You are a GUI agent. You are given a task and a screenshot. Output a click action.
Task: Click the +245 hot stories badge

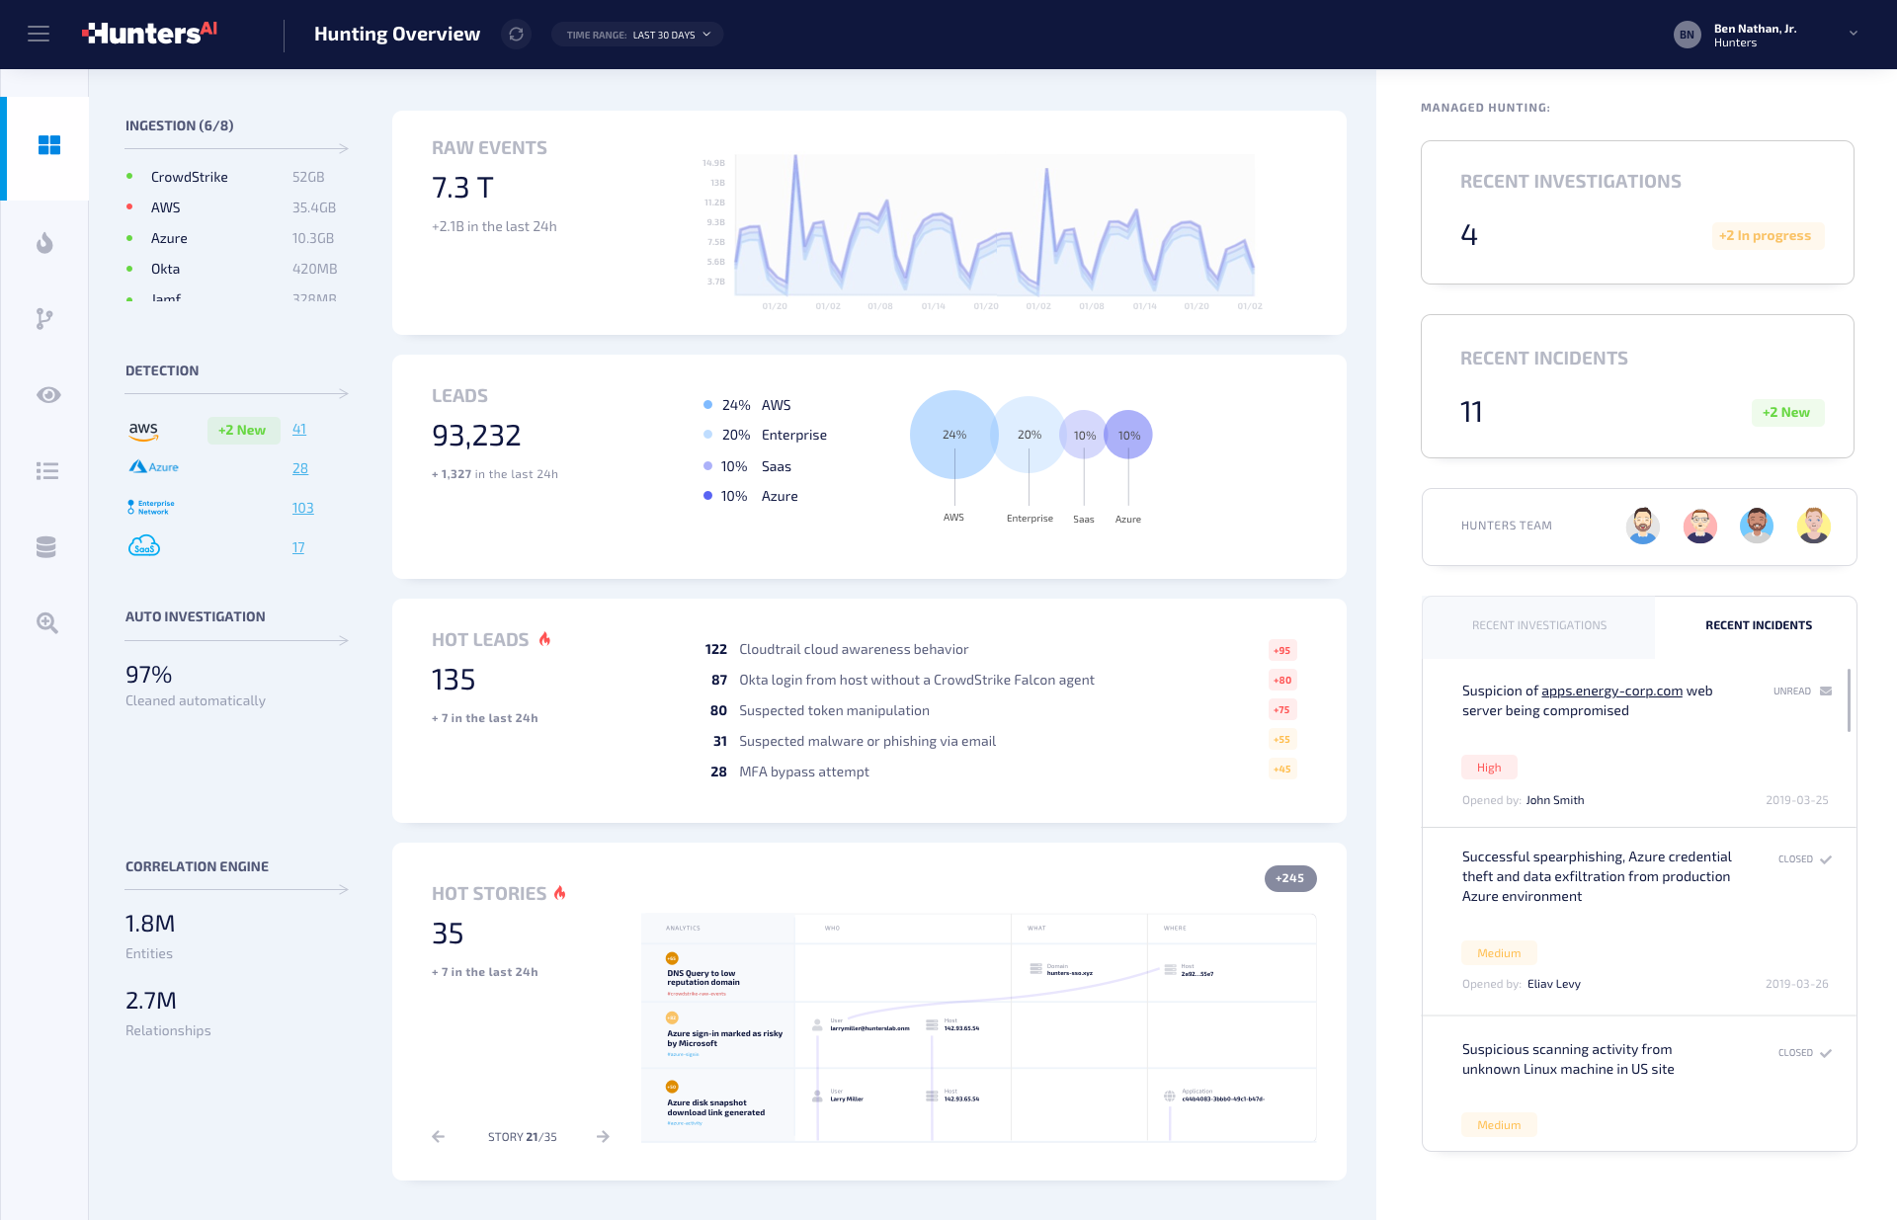pyautogui.click(x=1289, y=878)
